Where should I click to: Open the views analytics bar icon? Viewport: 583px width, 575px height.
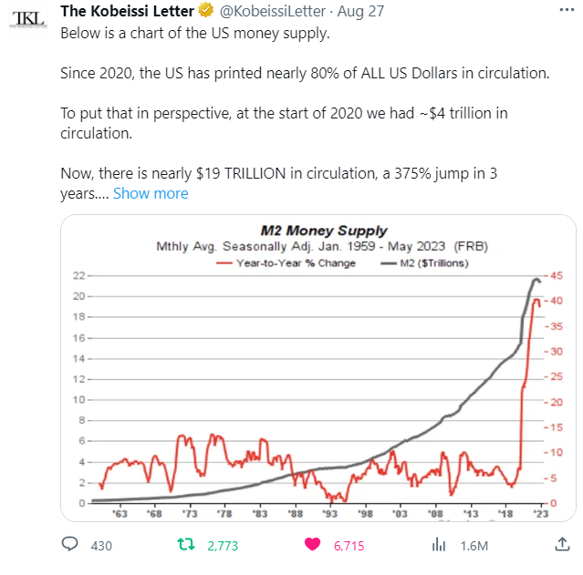[x=438, y=545]
